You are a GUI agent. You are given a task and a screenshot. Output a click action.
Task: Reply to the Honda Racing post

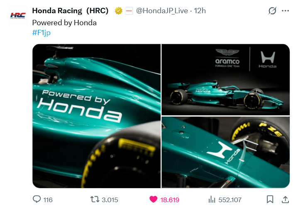tap(37, 200)
